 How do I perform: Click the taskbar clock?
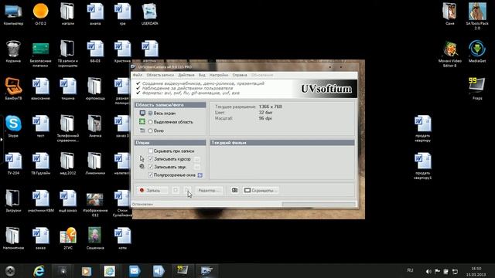click(x=476, y=271)
